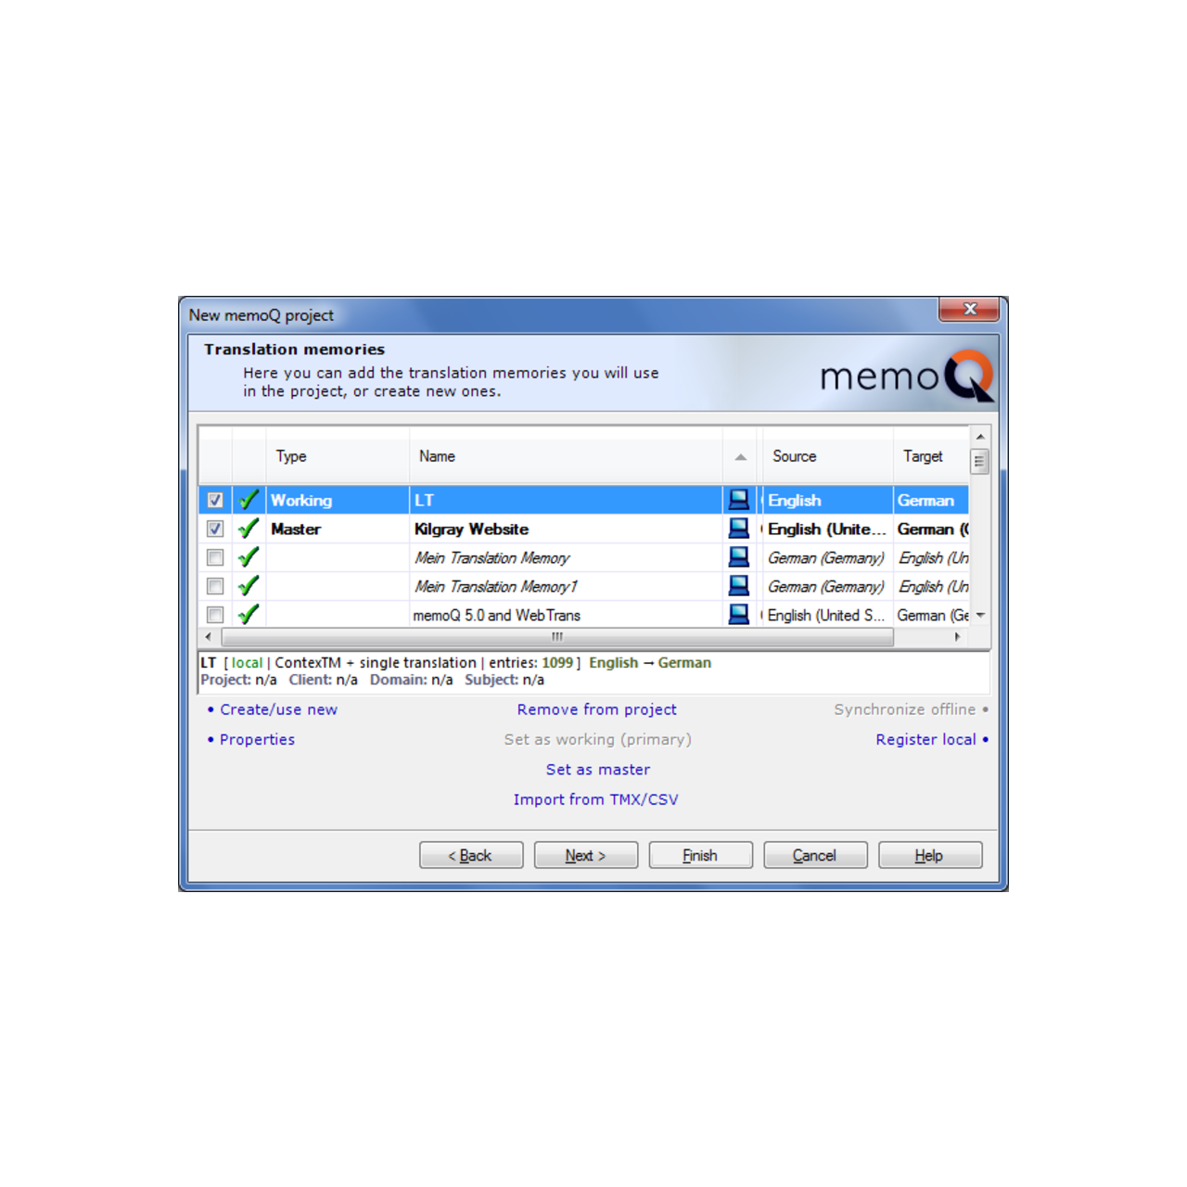Click Remove from project
The image size is (1187, 1187).
596,709
